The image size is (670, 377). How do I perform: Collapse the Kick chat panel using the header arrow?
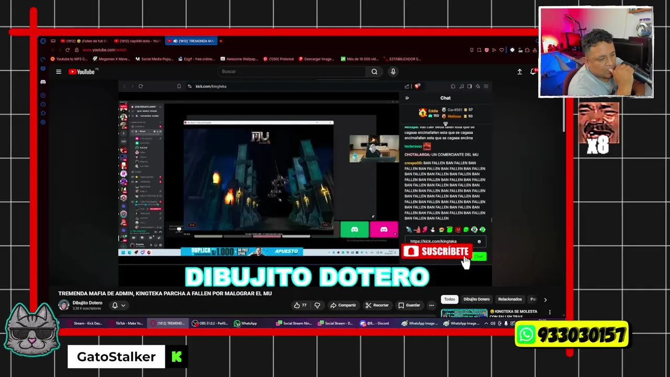pyautogui.click(x=407, y=98)
